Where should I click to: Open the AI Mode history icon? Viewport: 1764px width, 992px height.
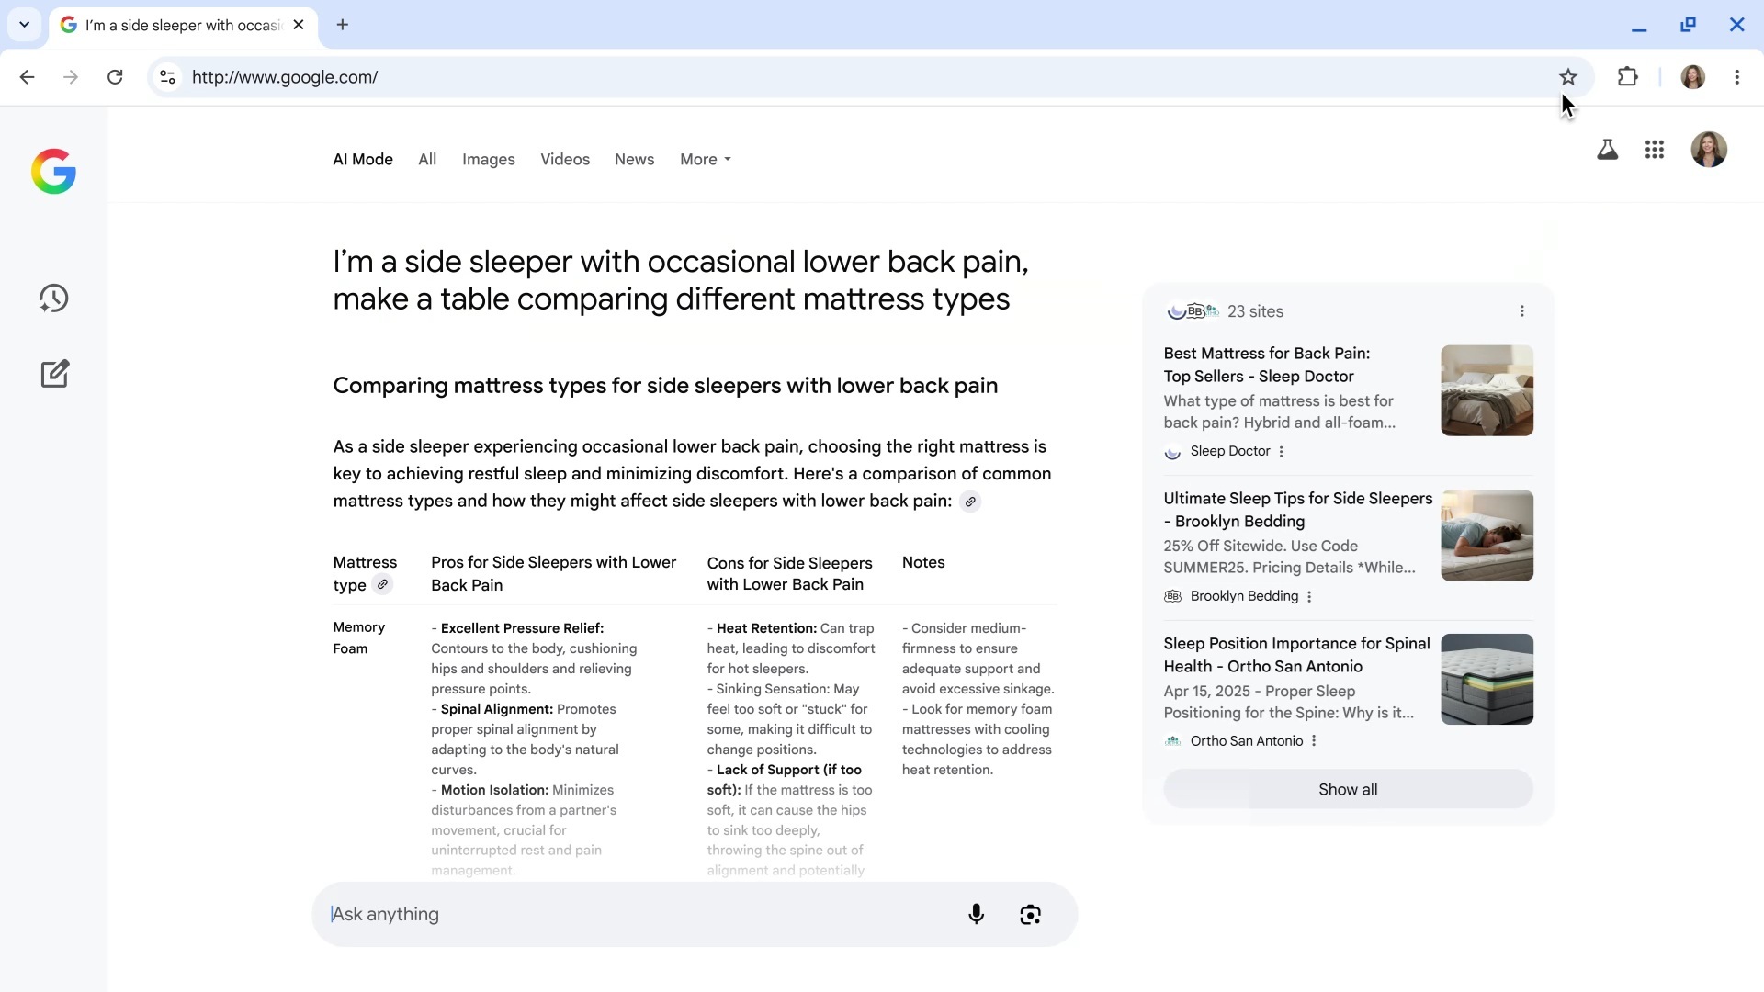tap(54, 299)
